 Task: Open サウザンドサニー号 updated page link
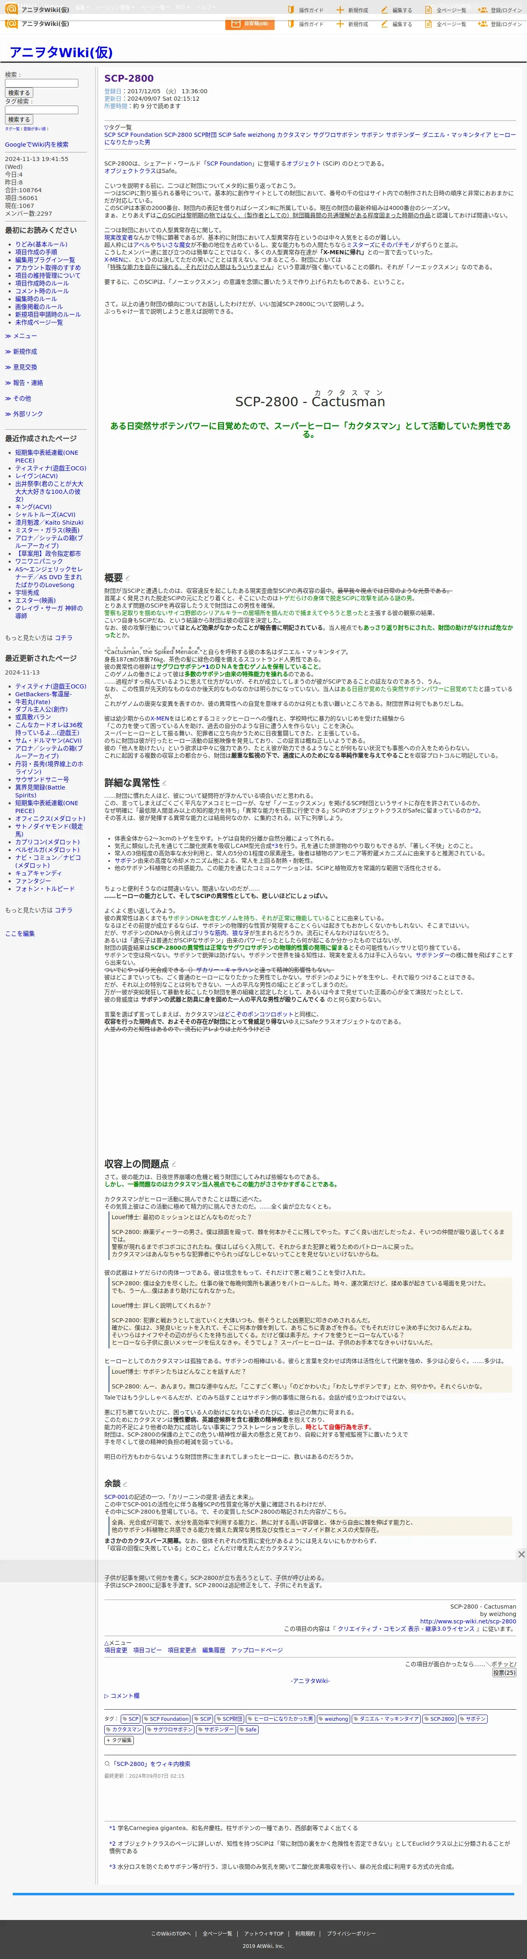point(42,780)
